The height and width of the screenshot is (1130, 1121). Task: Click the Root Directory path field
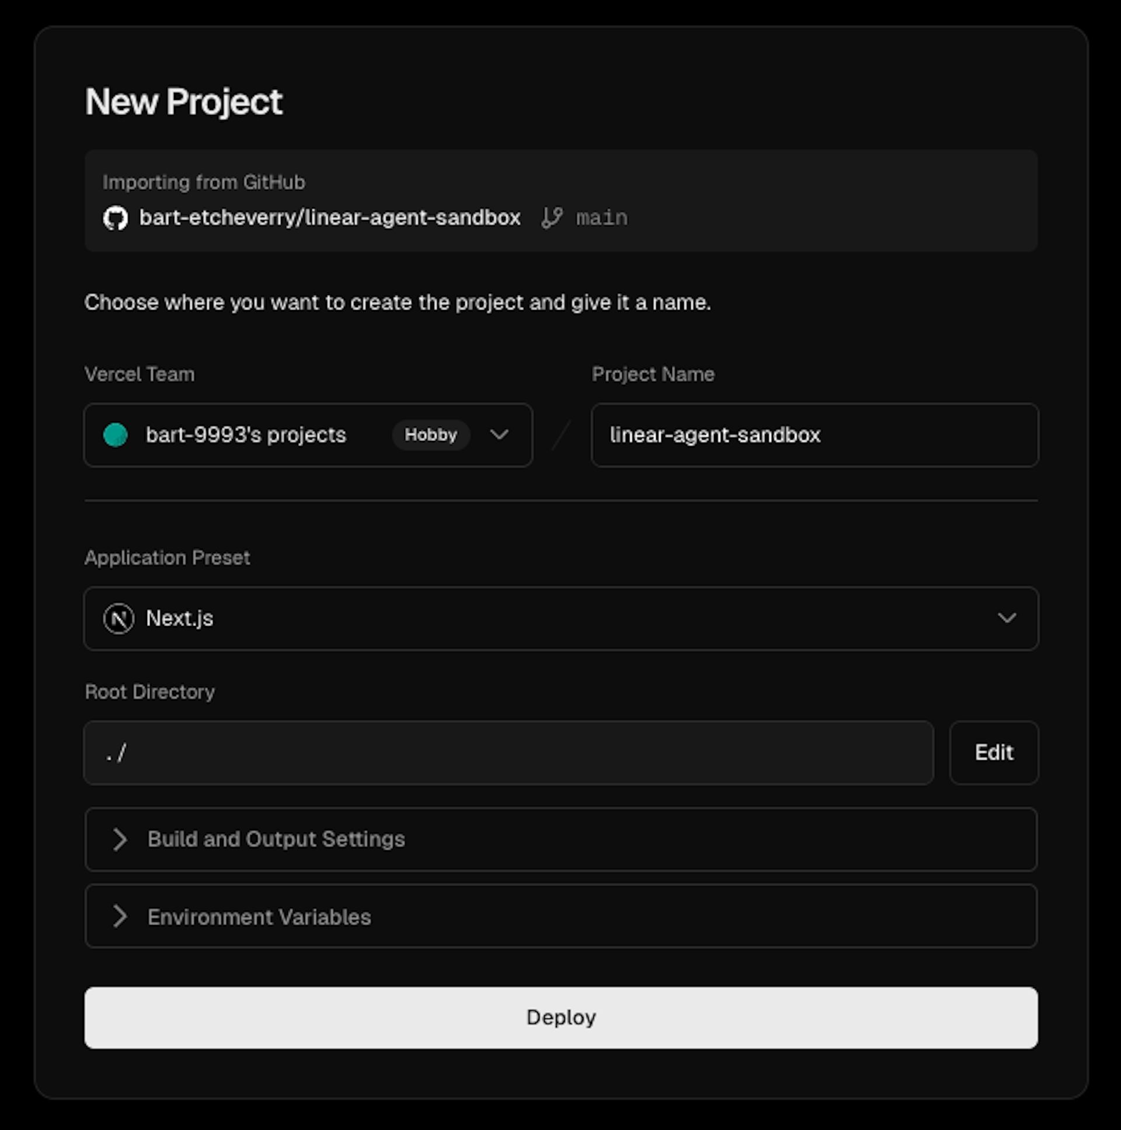point(508,753)
